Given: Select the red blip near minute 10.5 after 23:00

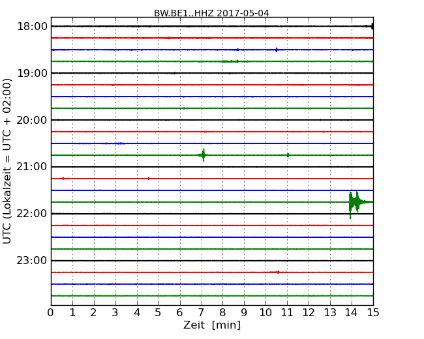Looking at the screenshot, I should point(278,273).
